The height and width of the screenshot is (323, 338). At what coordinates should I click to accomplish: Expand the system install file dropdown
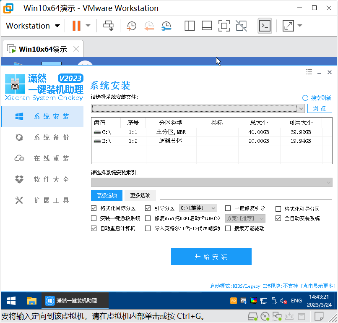coord(301,108)
